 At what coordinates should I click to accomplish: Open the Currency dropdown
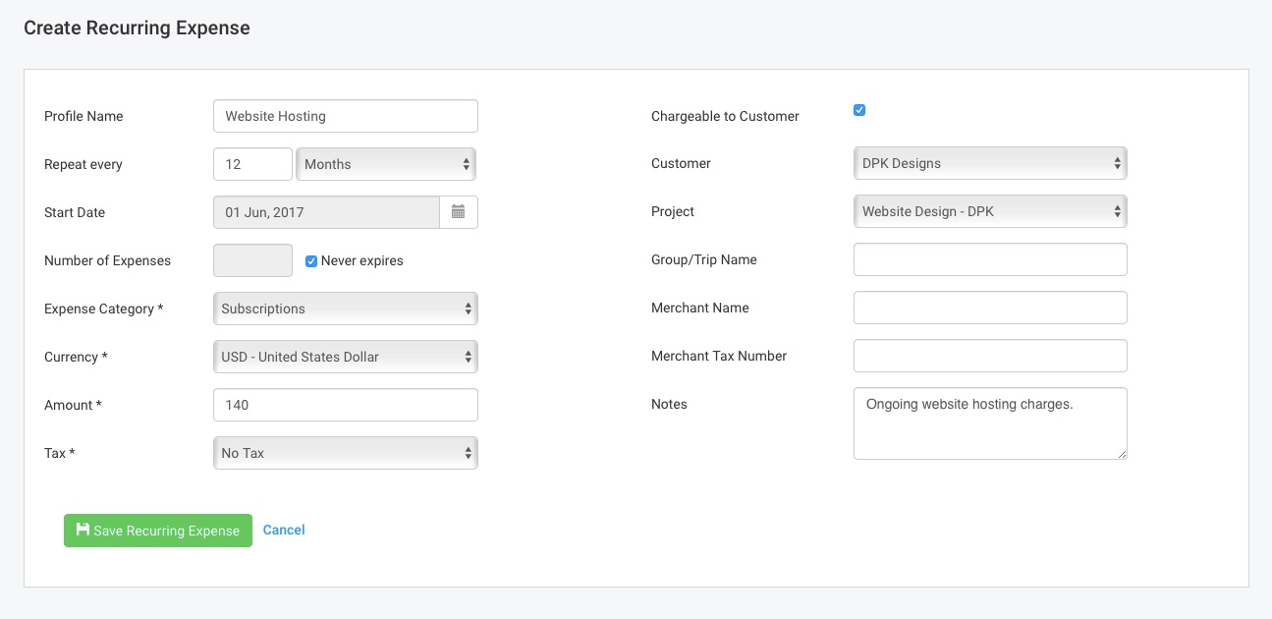pyautogui.click(x=345, y=356)
